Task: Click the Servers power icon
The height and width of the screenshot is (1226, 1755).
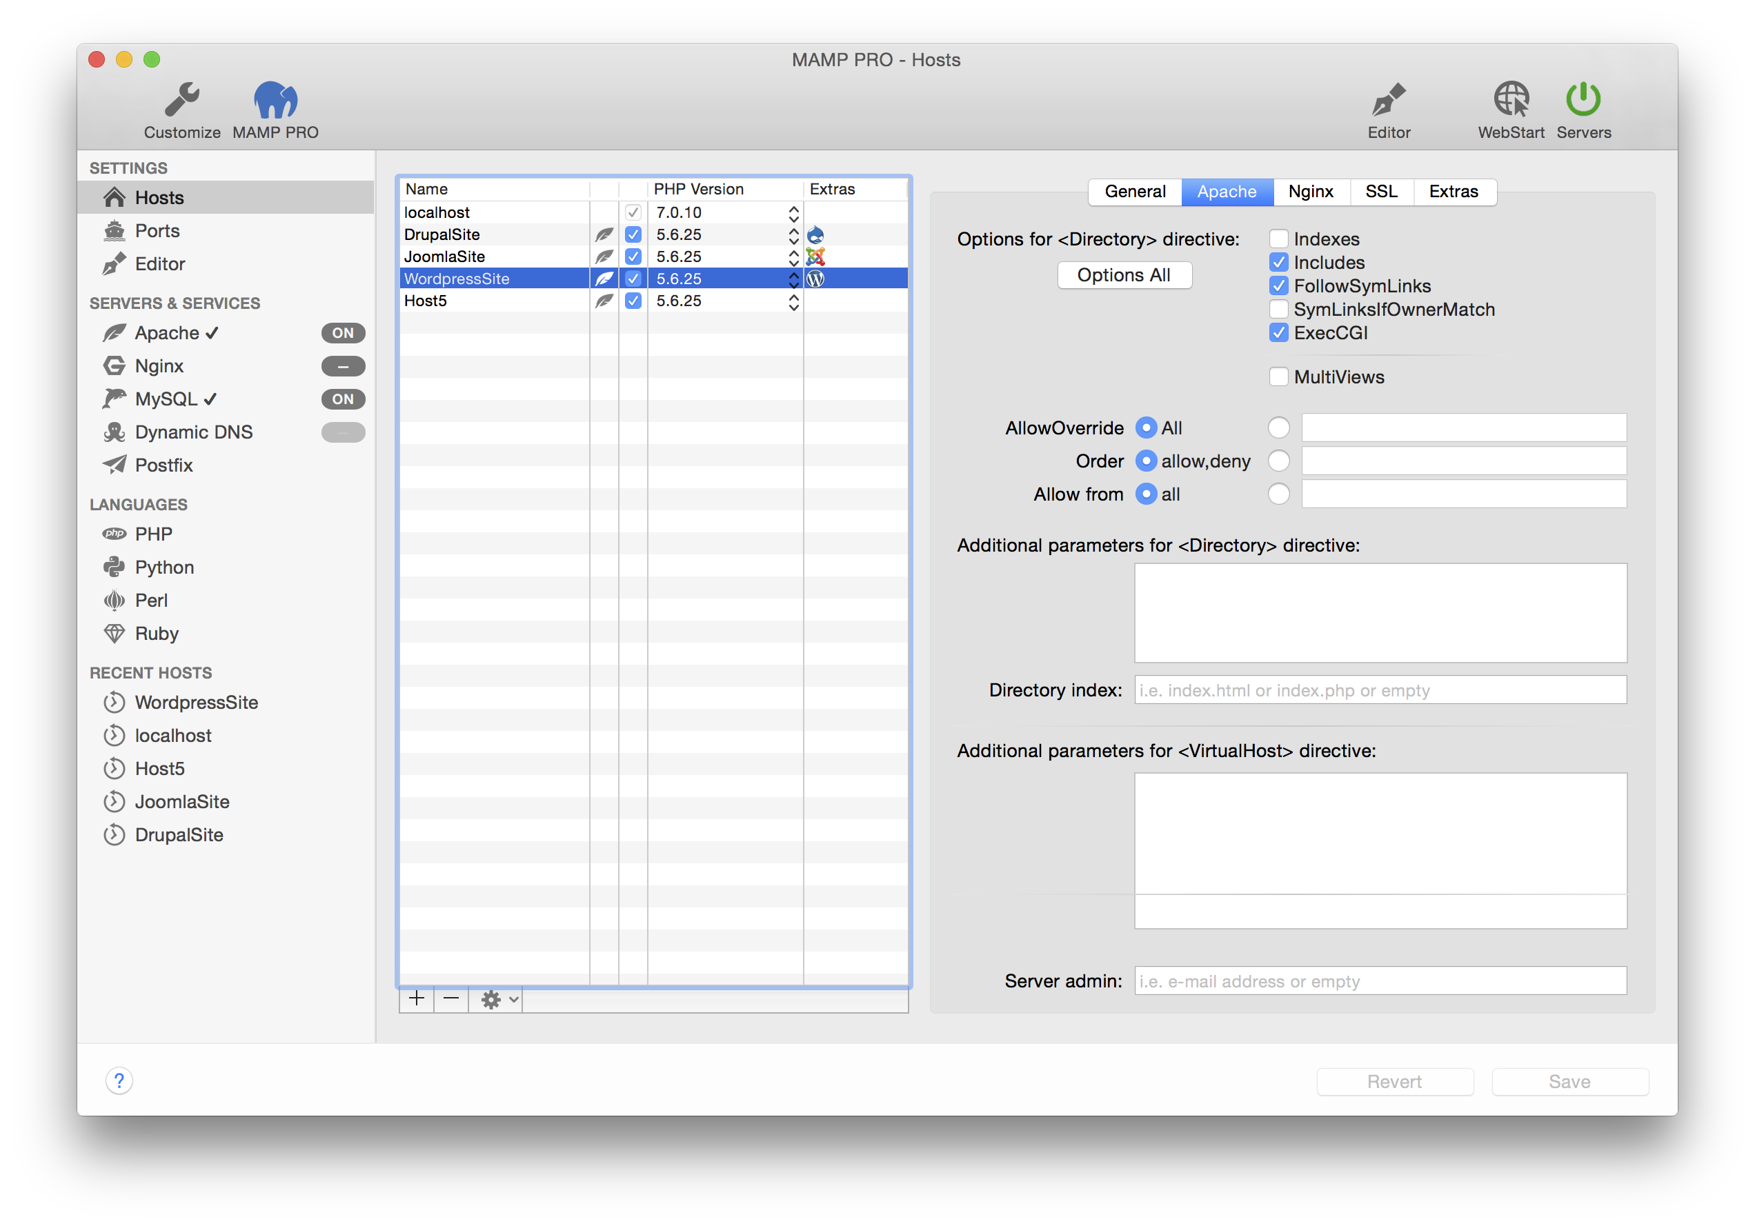Action: point(1583,99)
